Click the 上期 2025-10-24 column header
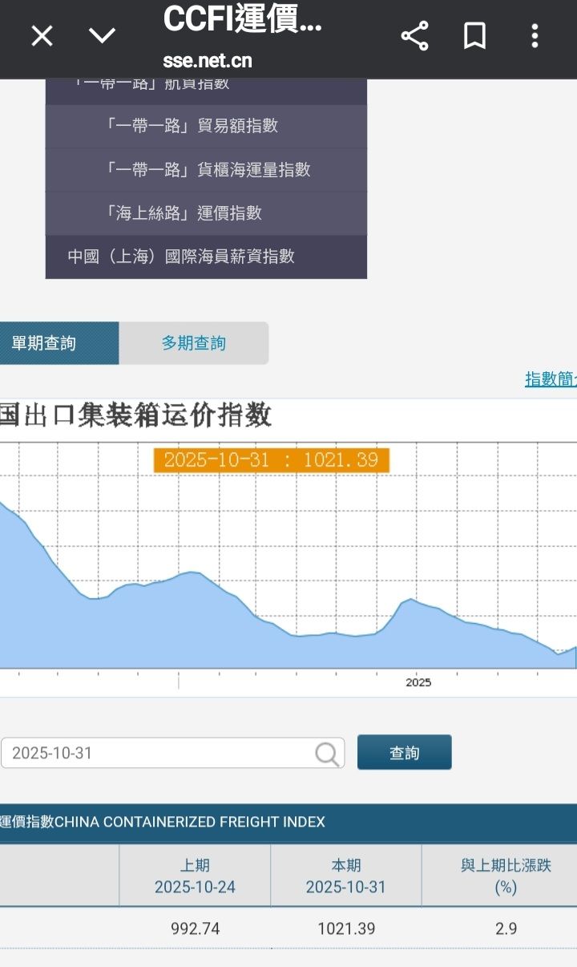The image size is (577, 967). pyautogui.click(x=196, y=876)
